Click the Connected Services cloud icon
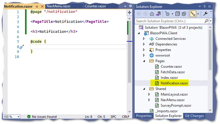This screenshot has height=124, width=220. click(152, 39)
